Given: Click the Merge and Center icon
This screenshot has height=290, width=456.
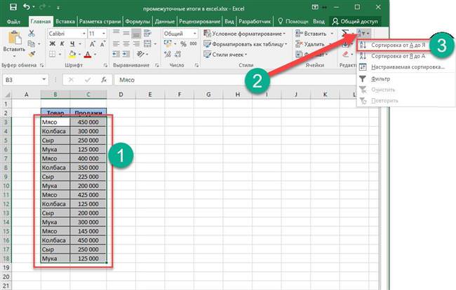Looking at the screenshot, I should click(148, 44).
